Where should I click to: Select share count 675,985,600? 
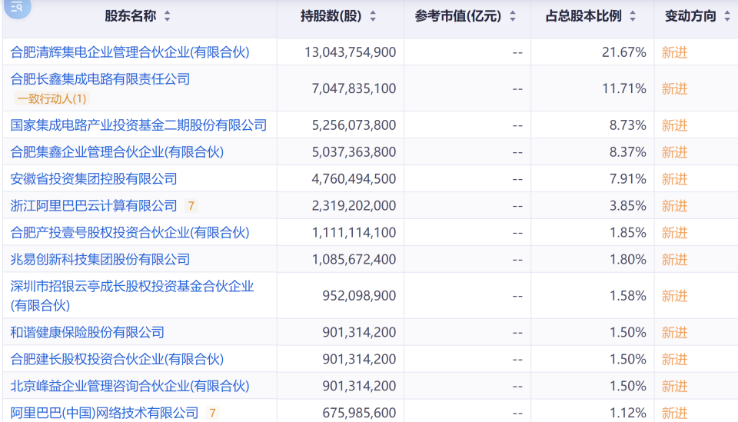pos(359,413)
